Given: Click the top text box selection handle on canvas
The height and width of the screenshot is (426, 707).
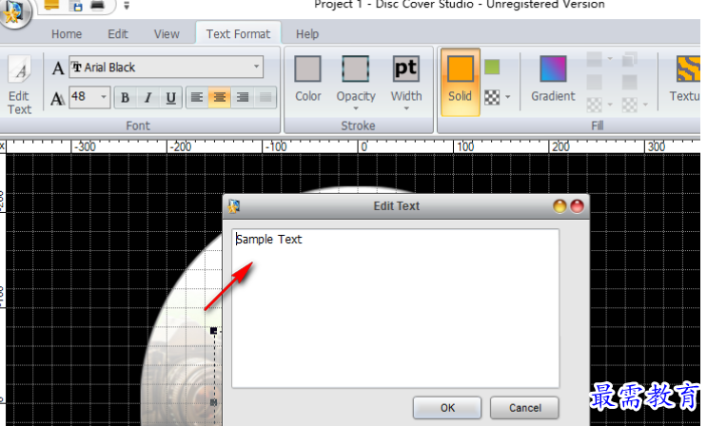Looking at the screenshot, I should [214, 331].
